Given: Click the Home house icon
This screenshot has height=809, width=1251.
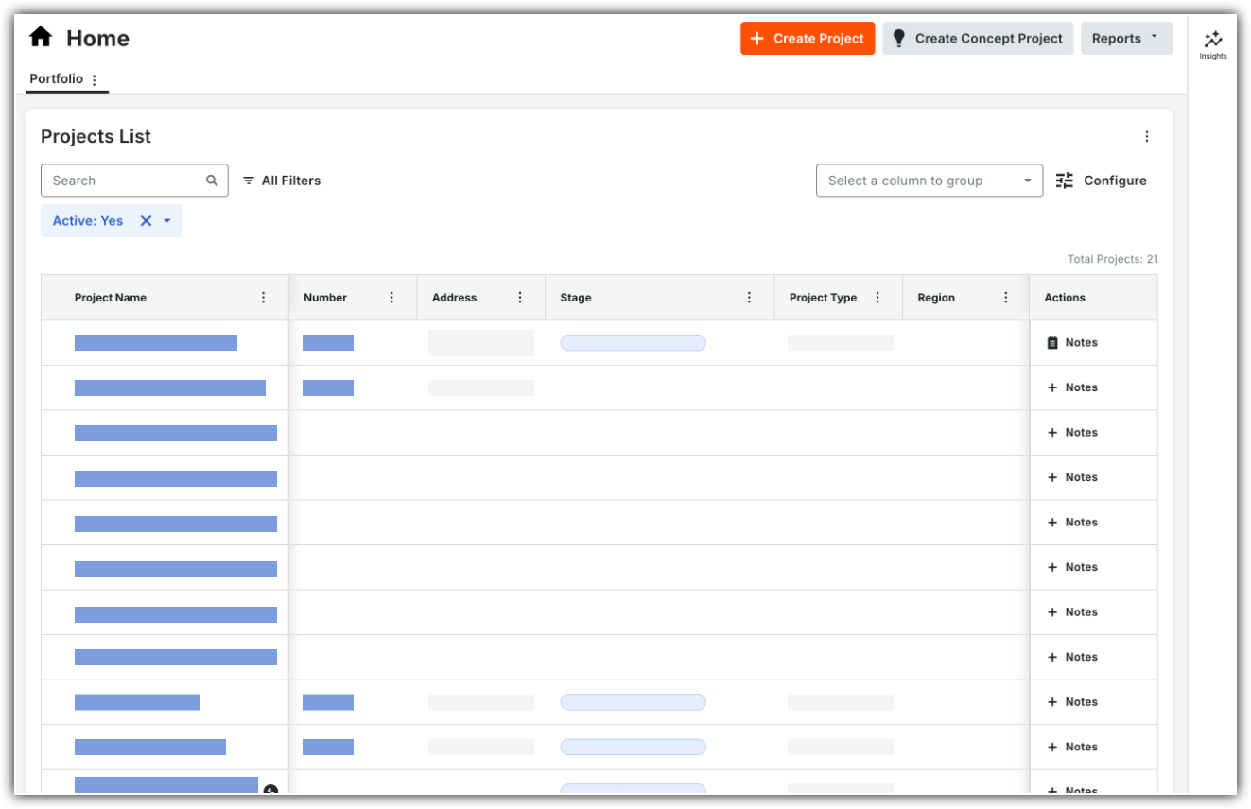Looking at the screenshot, I should (41, 38).
